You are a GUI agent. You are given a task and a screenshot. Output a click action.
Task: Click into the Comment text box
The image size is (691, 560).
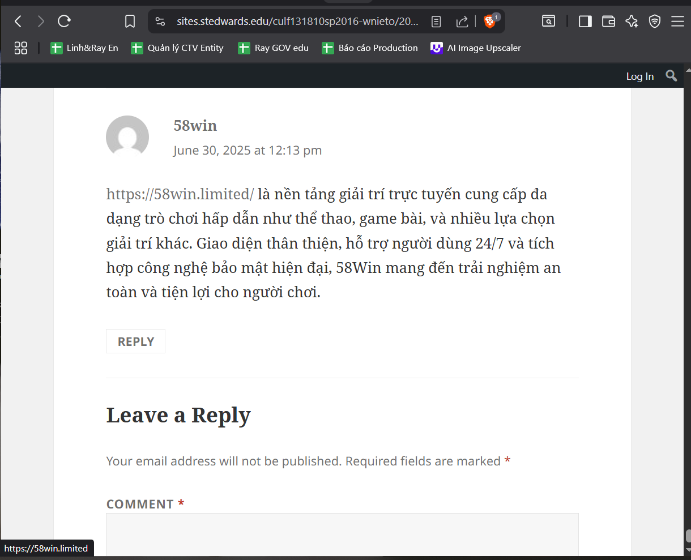pyautogui.click(x=342, y=535)
